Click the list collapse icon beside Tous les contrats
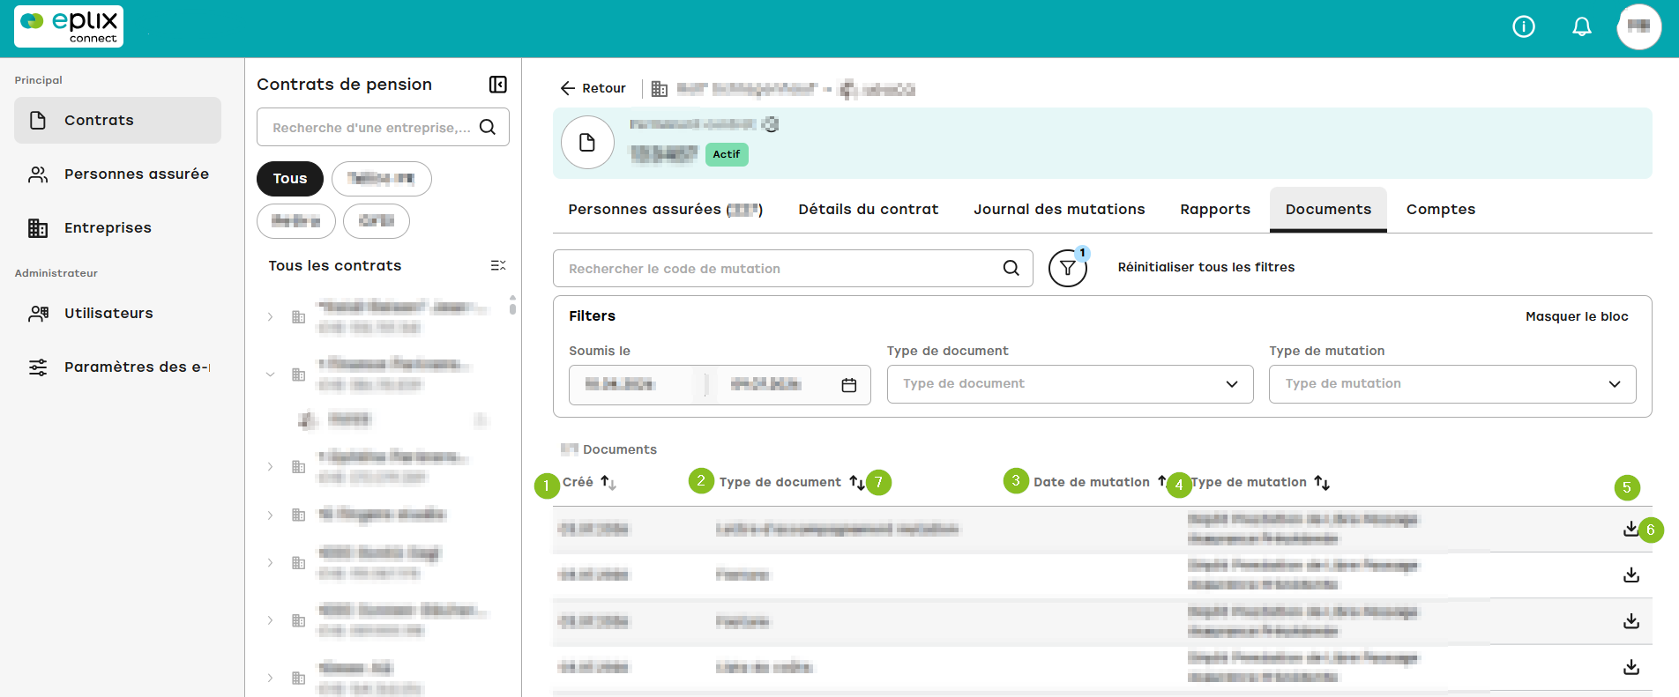 [498, 265]
